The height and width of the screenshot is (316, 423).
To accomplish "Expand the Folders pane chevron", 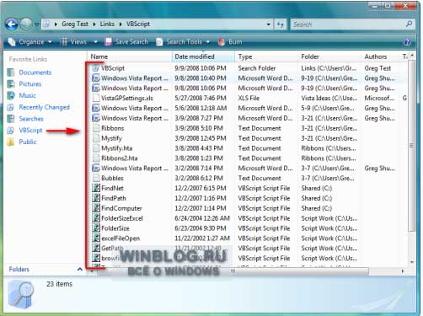I will point(80,270).
